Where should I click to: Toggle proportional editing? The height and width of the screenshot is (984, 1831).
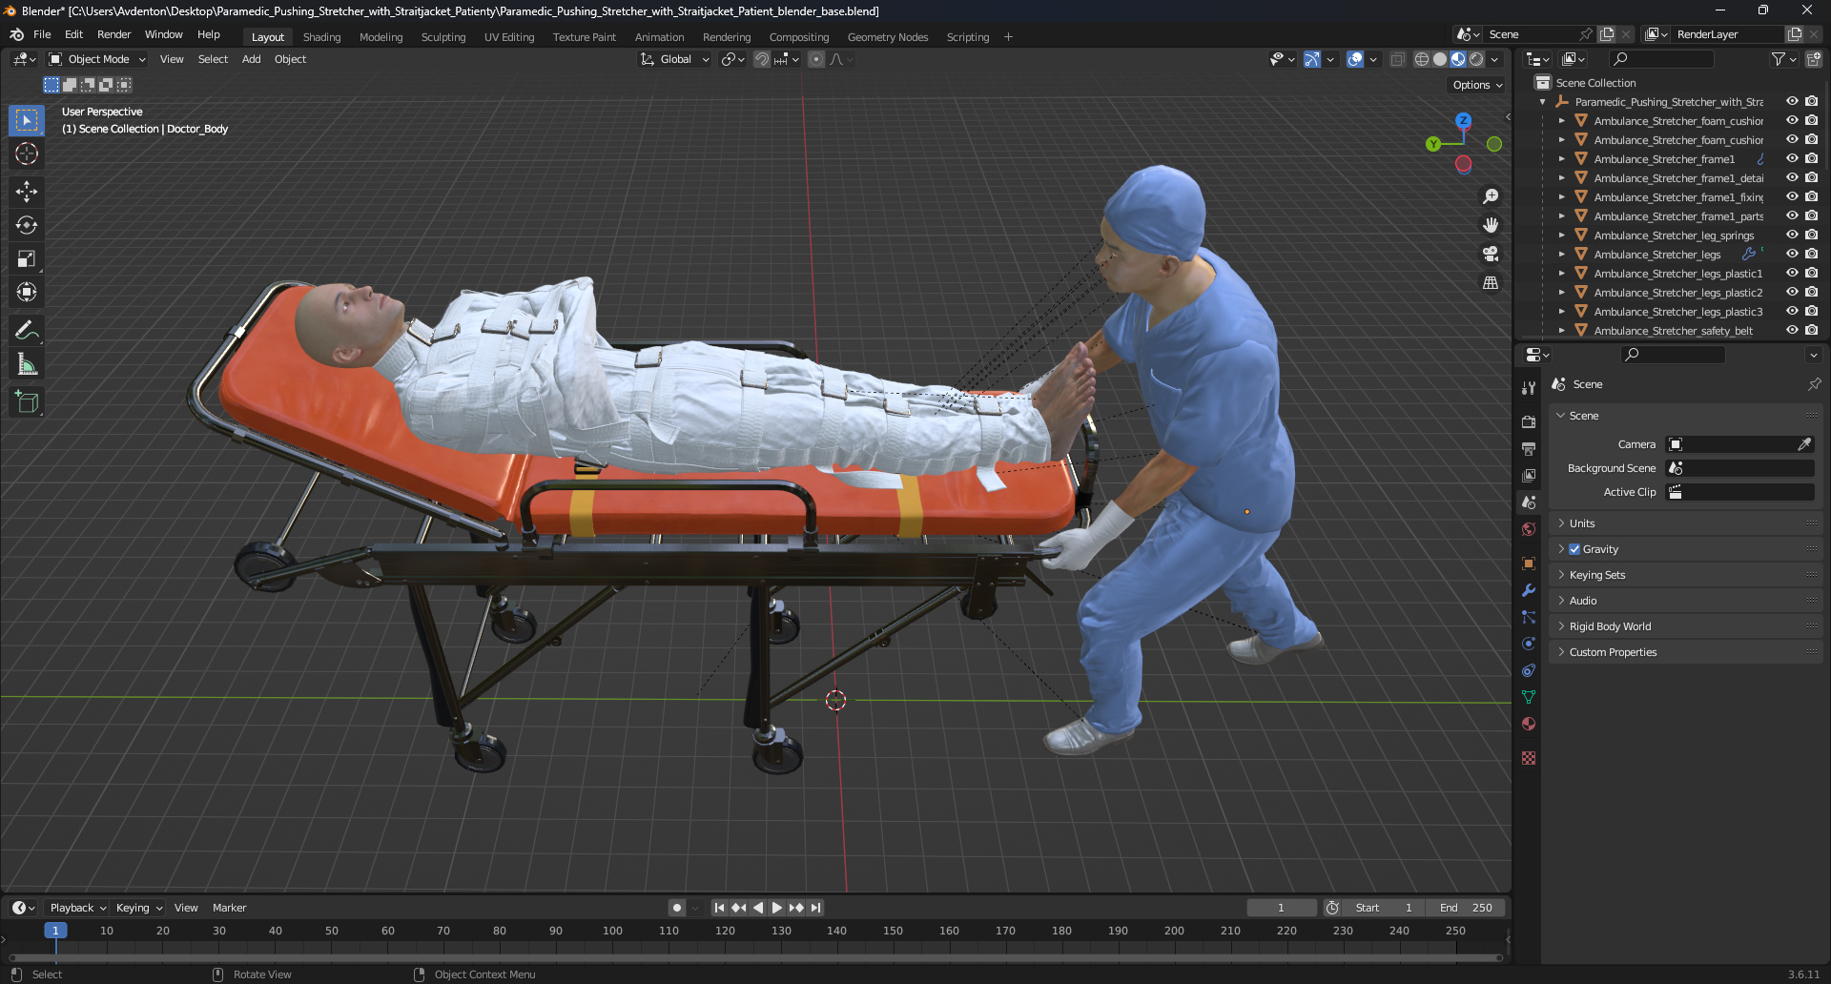click(816, 59)
